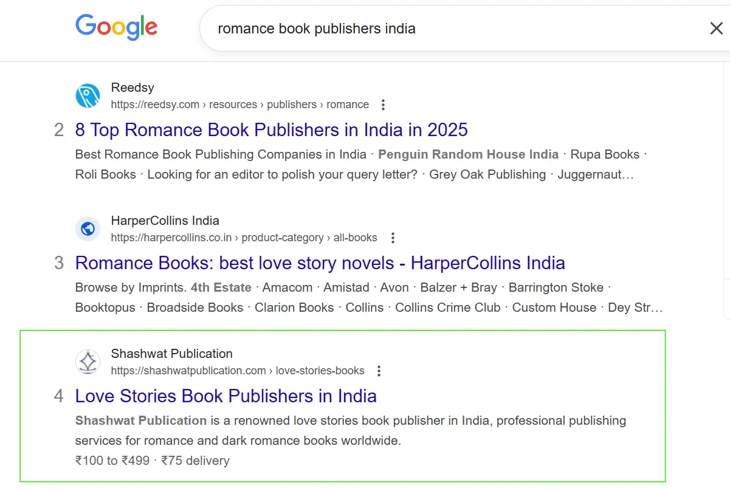This screenshot has width=730, height=491.
Task: Click the 'Shashwat Publication' site name
Action: tap(171, 354)
